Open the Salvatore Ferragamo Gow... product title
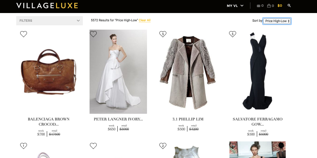 click(x=257, y=121)
